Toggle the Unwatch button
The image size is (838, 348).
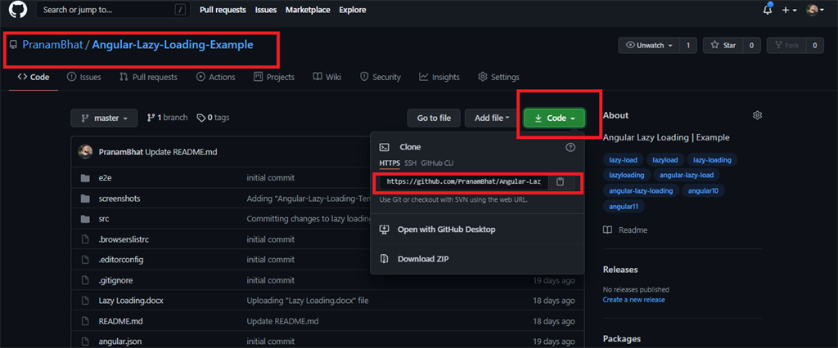tap(649, 46)
